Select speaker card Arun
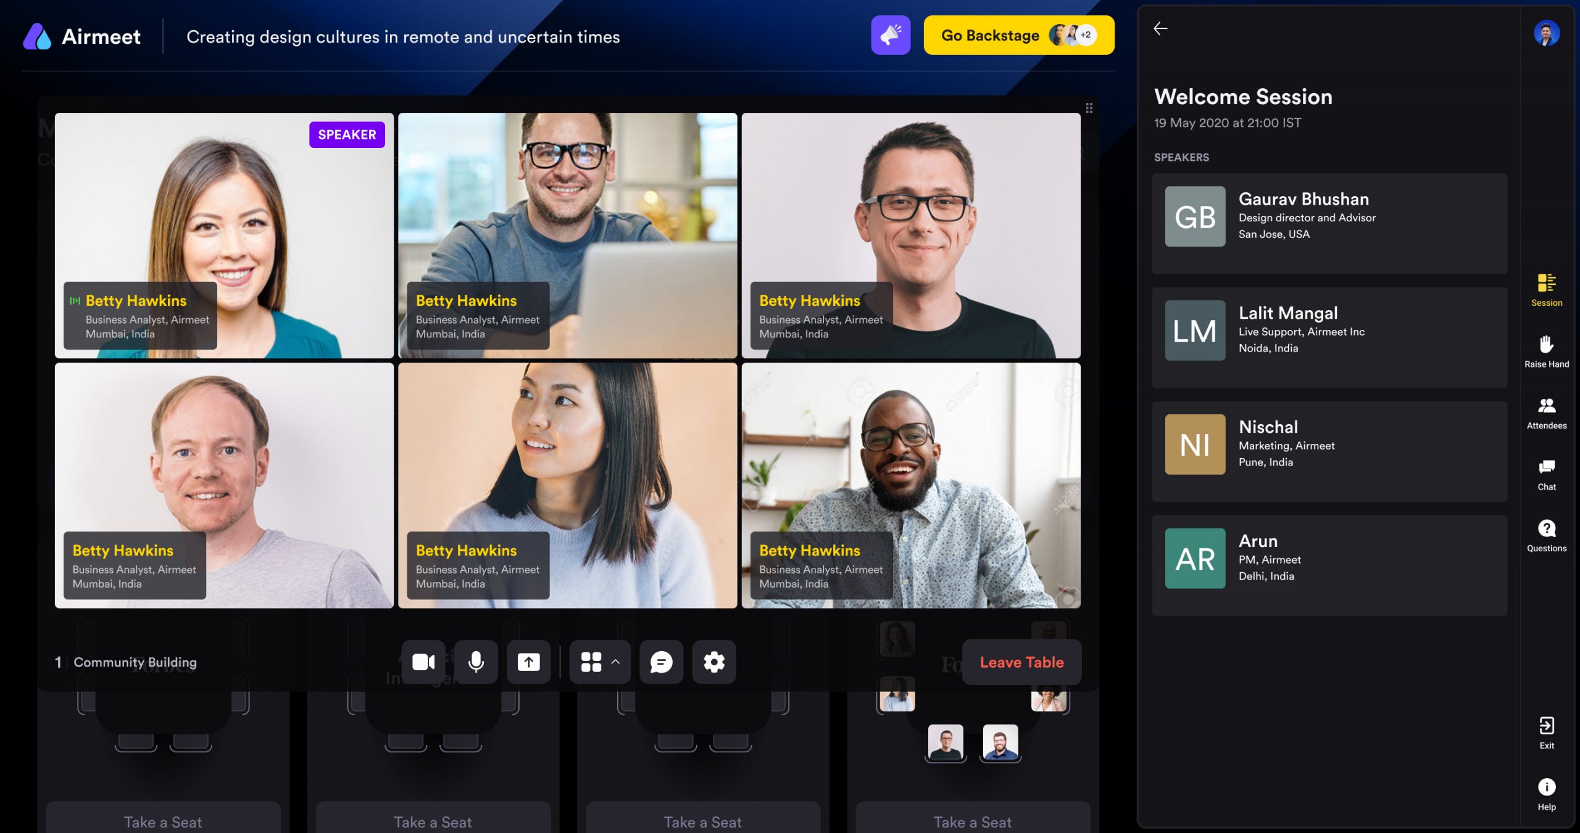1580x833 pixels. [x=1329, y=565]
